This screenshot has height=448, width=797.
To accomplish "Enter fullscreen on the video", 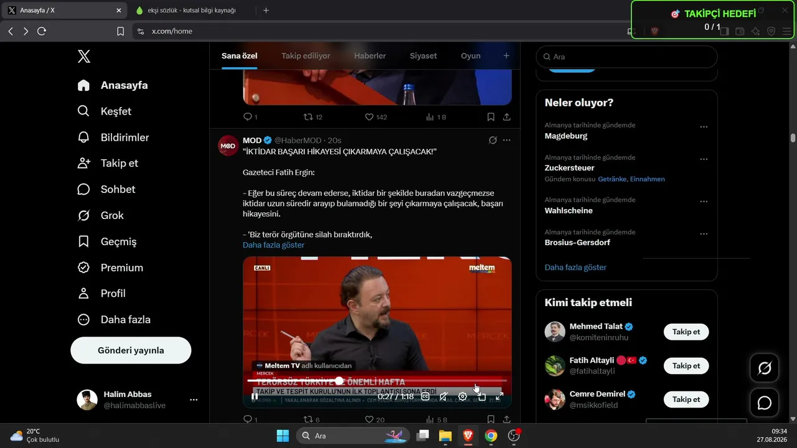I will point(499,396).
